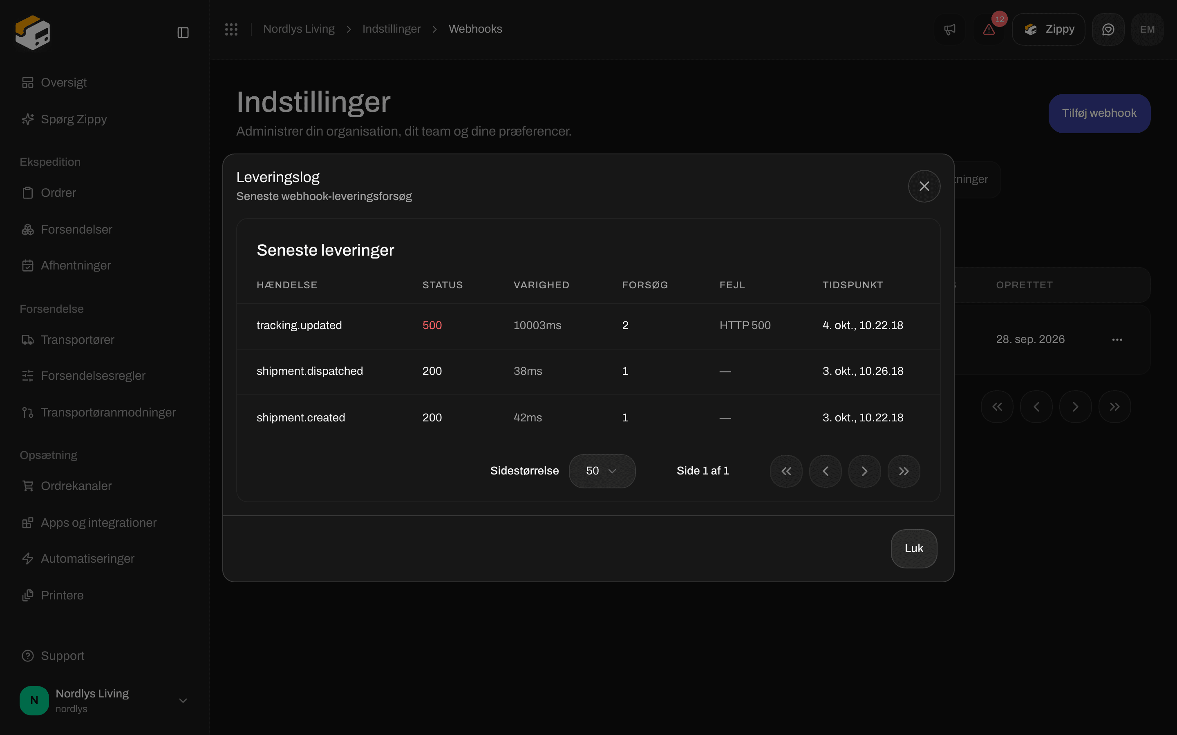Go to last page in Seneste leveringer
The width and height of the screenshot is (1177, 735).
[904, 471]
